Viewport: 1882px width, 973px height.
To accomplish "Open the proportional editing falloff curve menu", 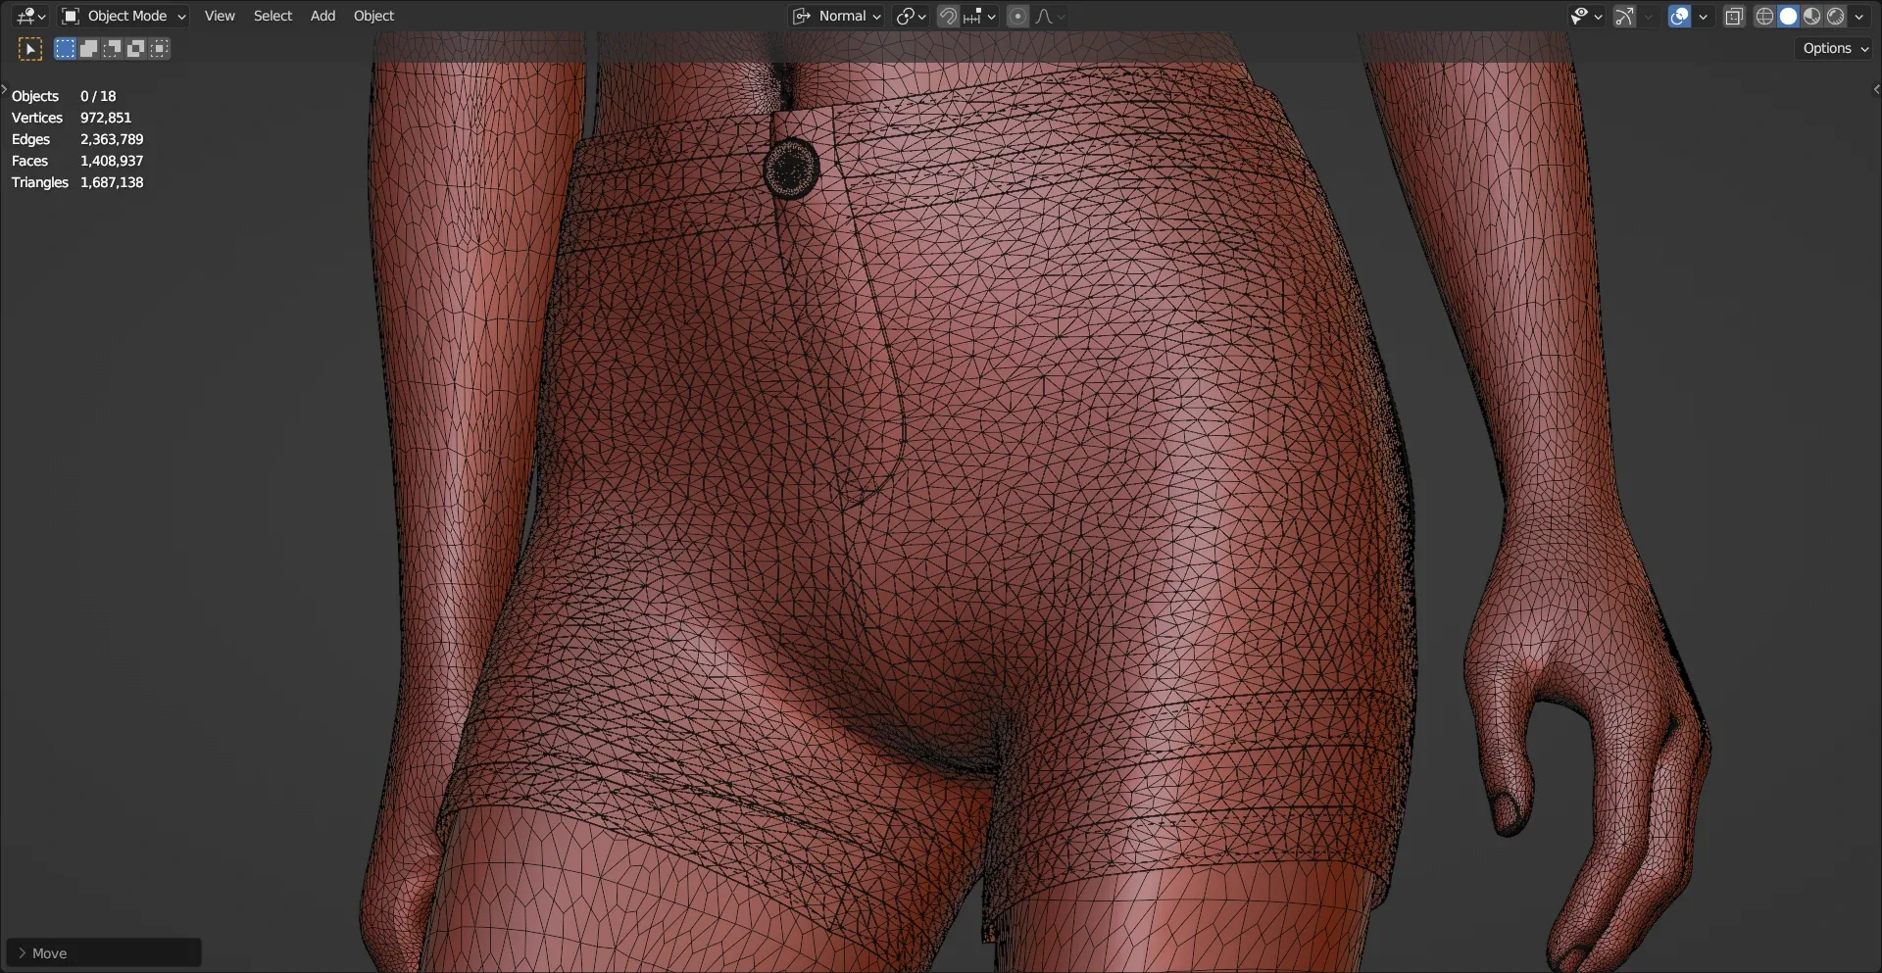I will click(x=1050, y=16).
